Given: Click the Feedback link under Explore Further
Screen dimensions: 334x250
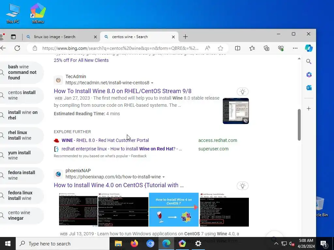Looking at the screenshot, I should pyautogui.click(x=139, y=156).
